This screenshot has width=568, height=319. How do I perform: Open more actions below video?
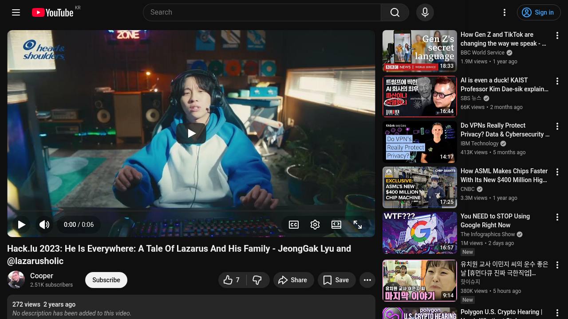point(367,280)
